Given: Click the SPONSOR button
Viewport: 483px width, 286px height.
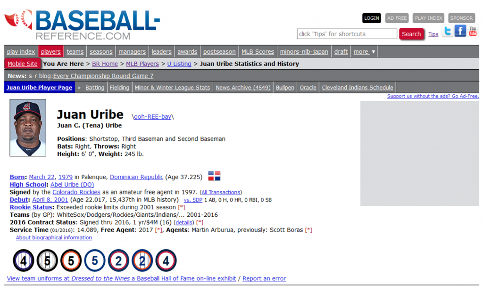Looking at the screenshot, I should [x=461, y=18].
